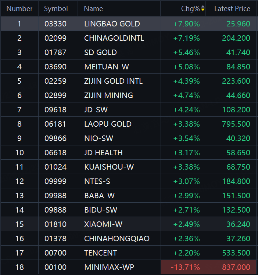Image resolution: width=258 pixels, height=275 pixels.
Task: Click the +7.19% change value
Action: (186, 38)
